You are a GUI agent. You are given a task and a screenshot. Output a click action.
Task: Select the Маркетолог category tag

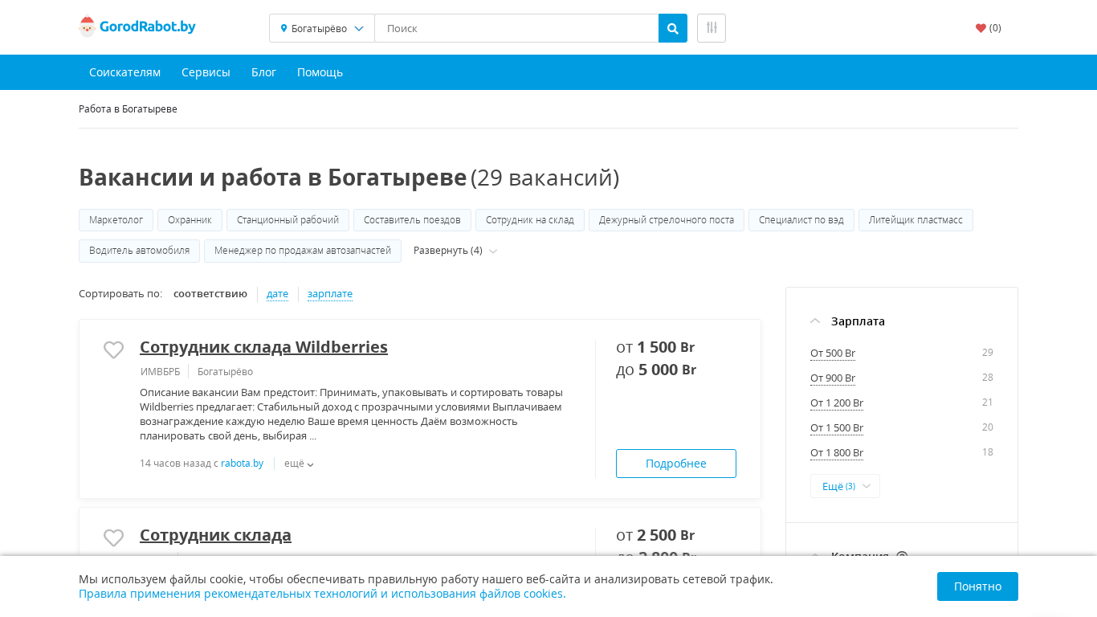coord(116,220)
